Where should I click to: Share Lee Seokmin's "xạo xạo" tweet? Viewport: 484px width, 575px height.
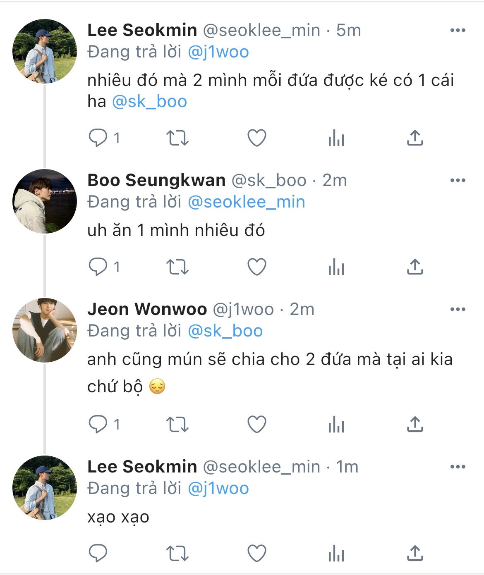[x=415, y=554]
